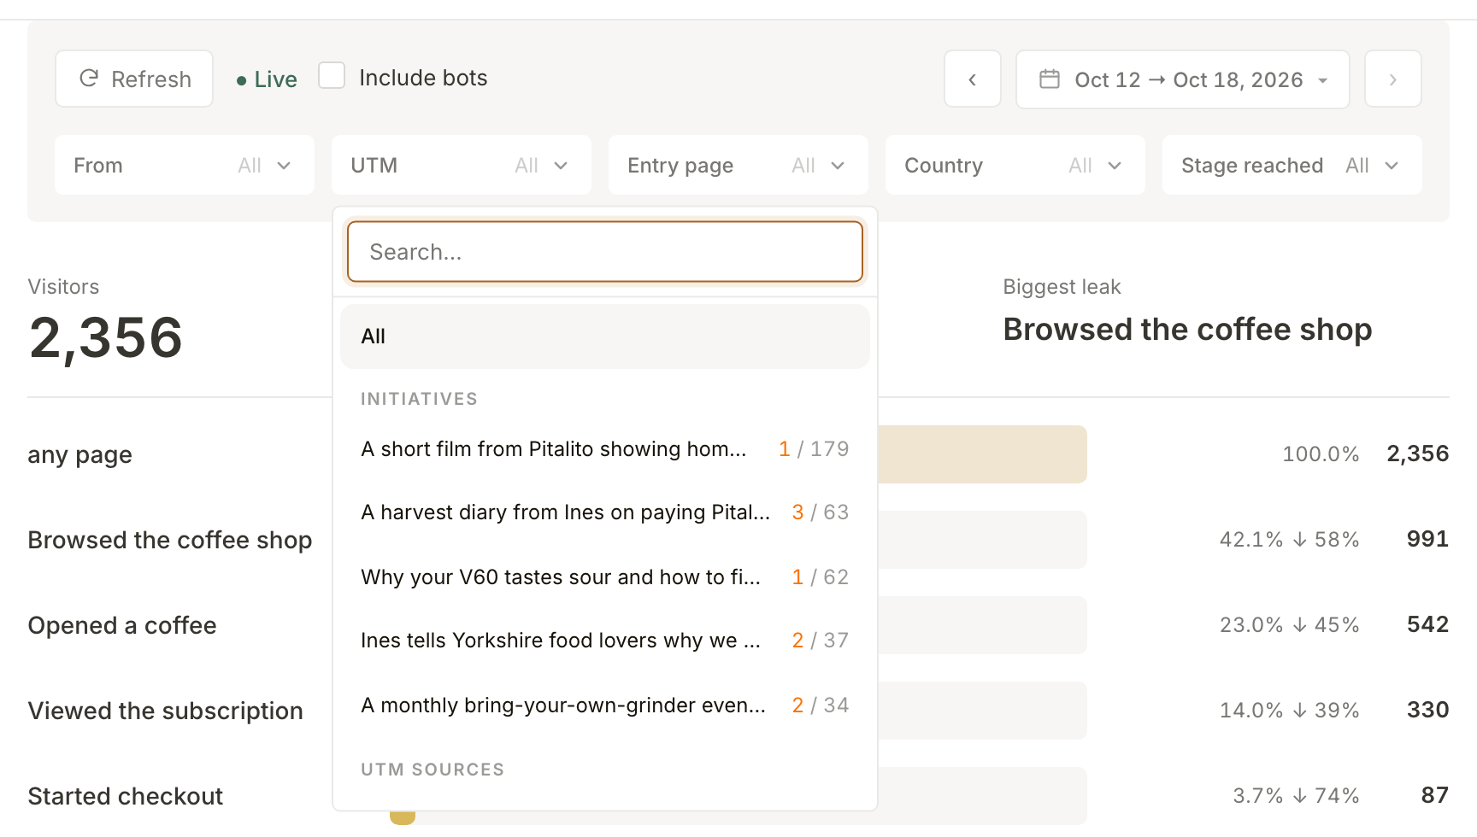Click the calendar icon in date picker
Image resolution: width=1477 pixels, height=837 pixels.
pos(1050,79)
